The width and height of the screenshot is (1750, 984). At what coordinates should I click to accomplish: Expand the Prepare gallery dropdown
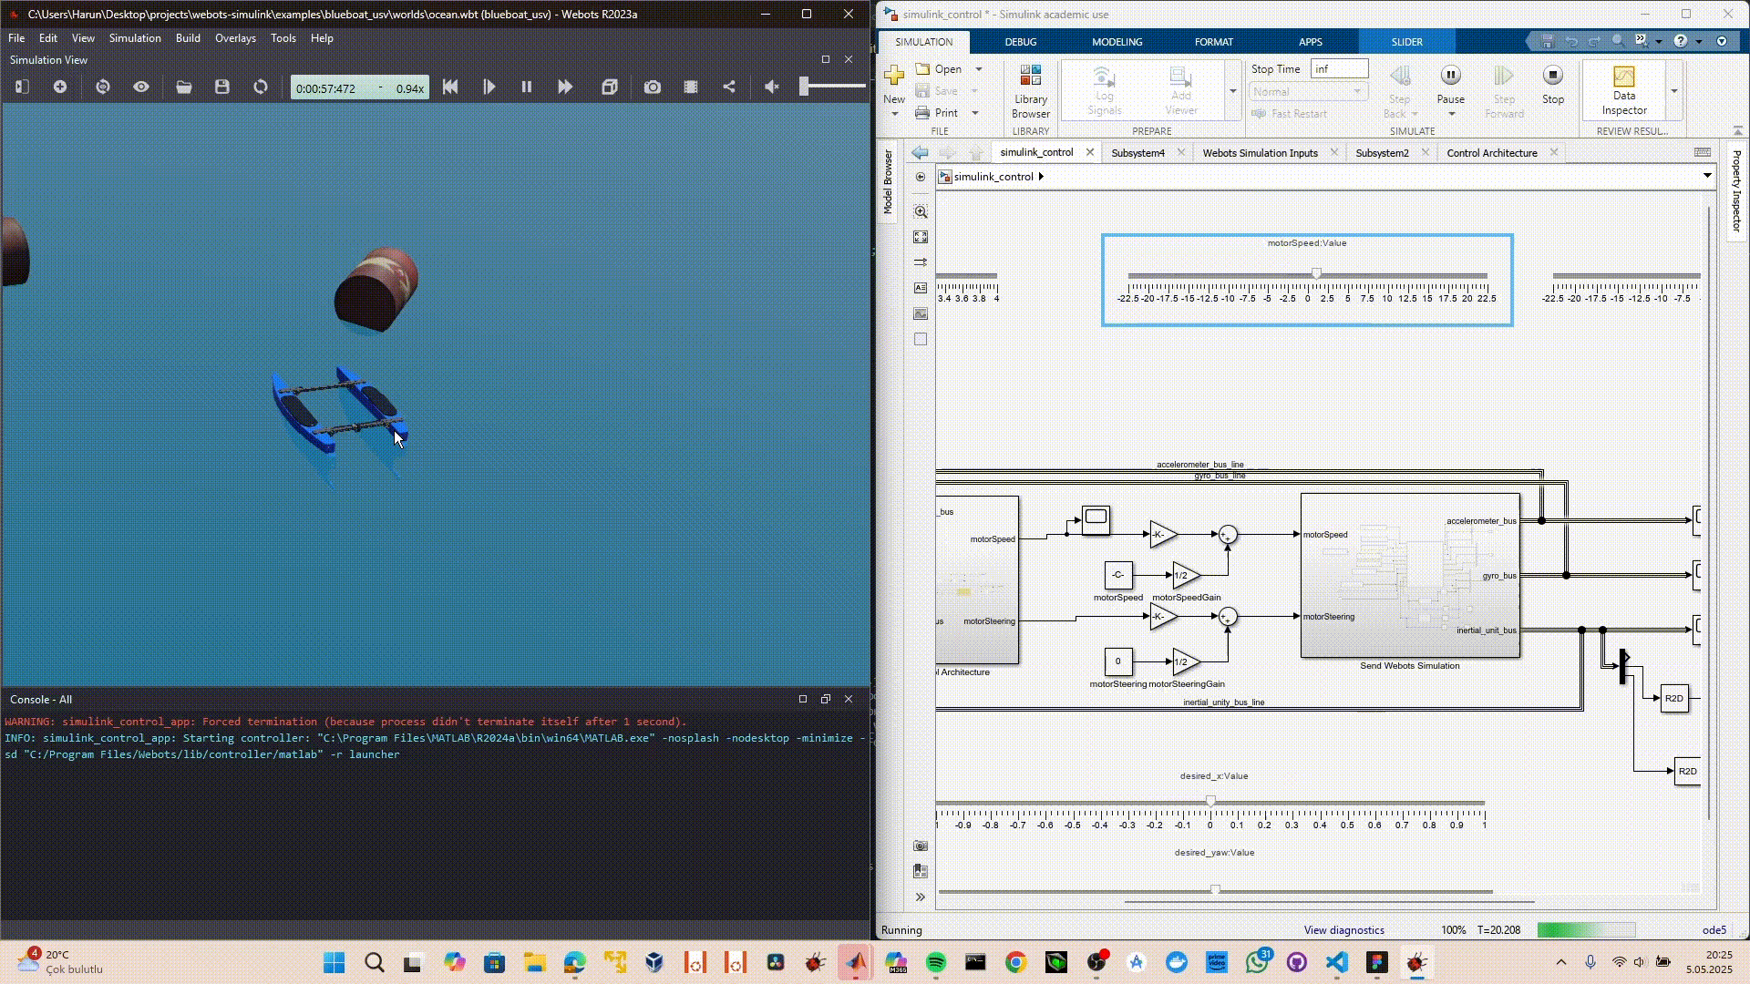point(1233,91)
